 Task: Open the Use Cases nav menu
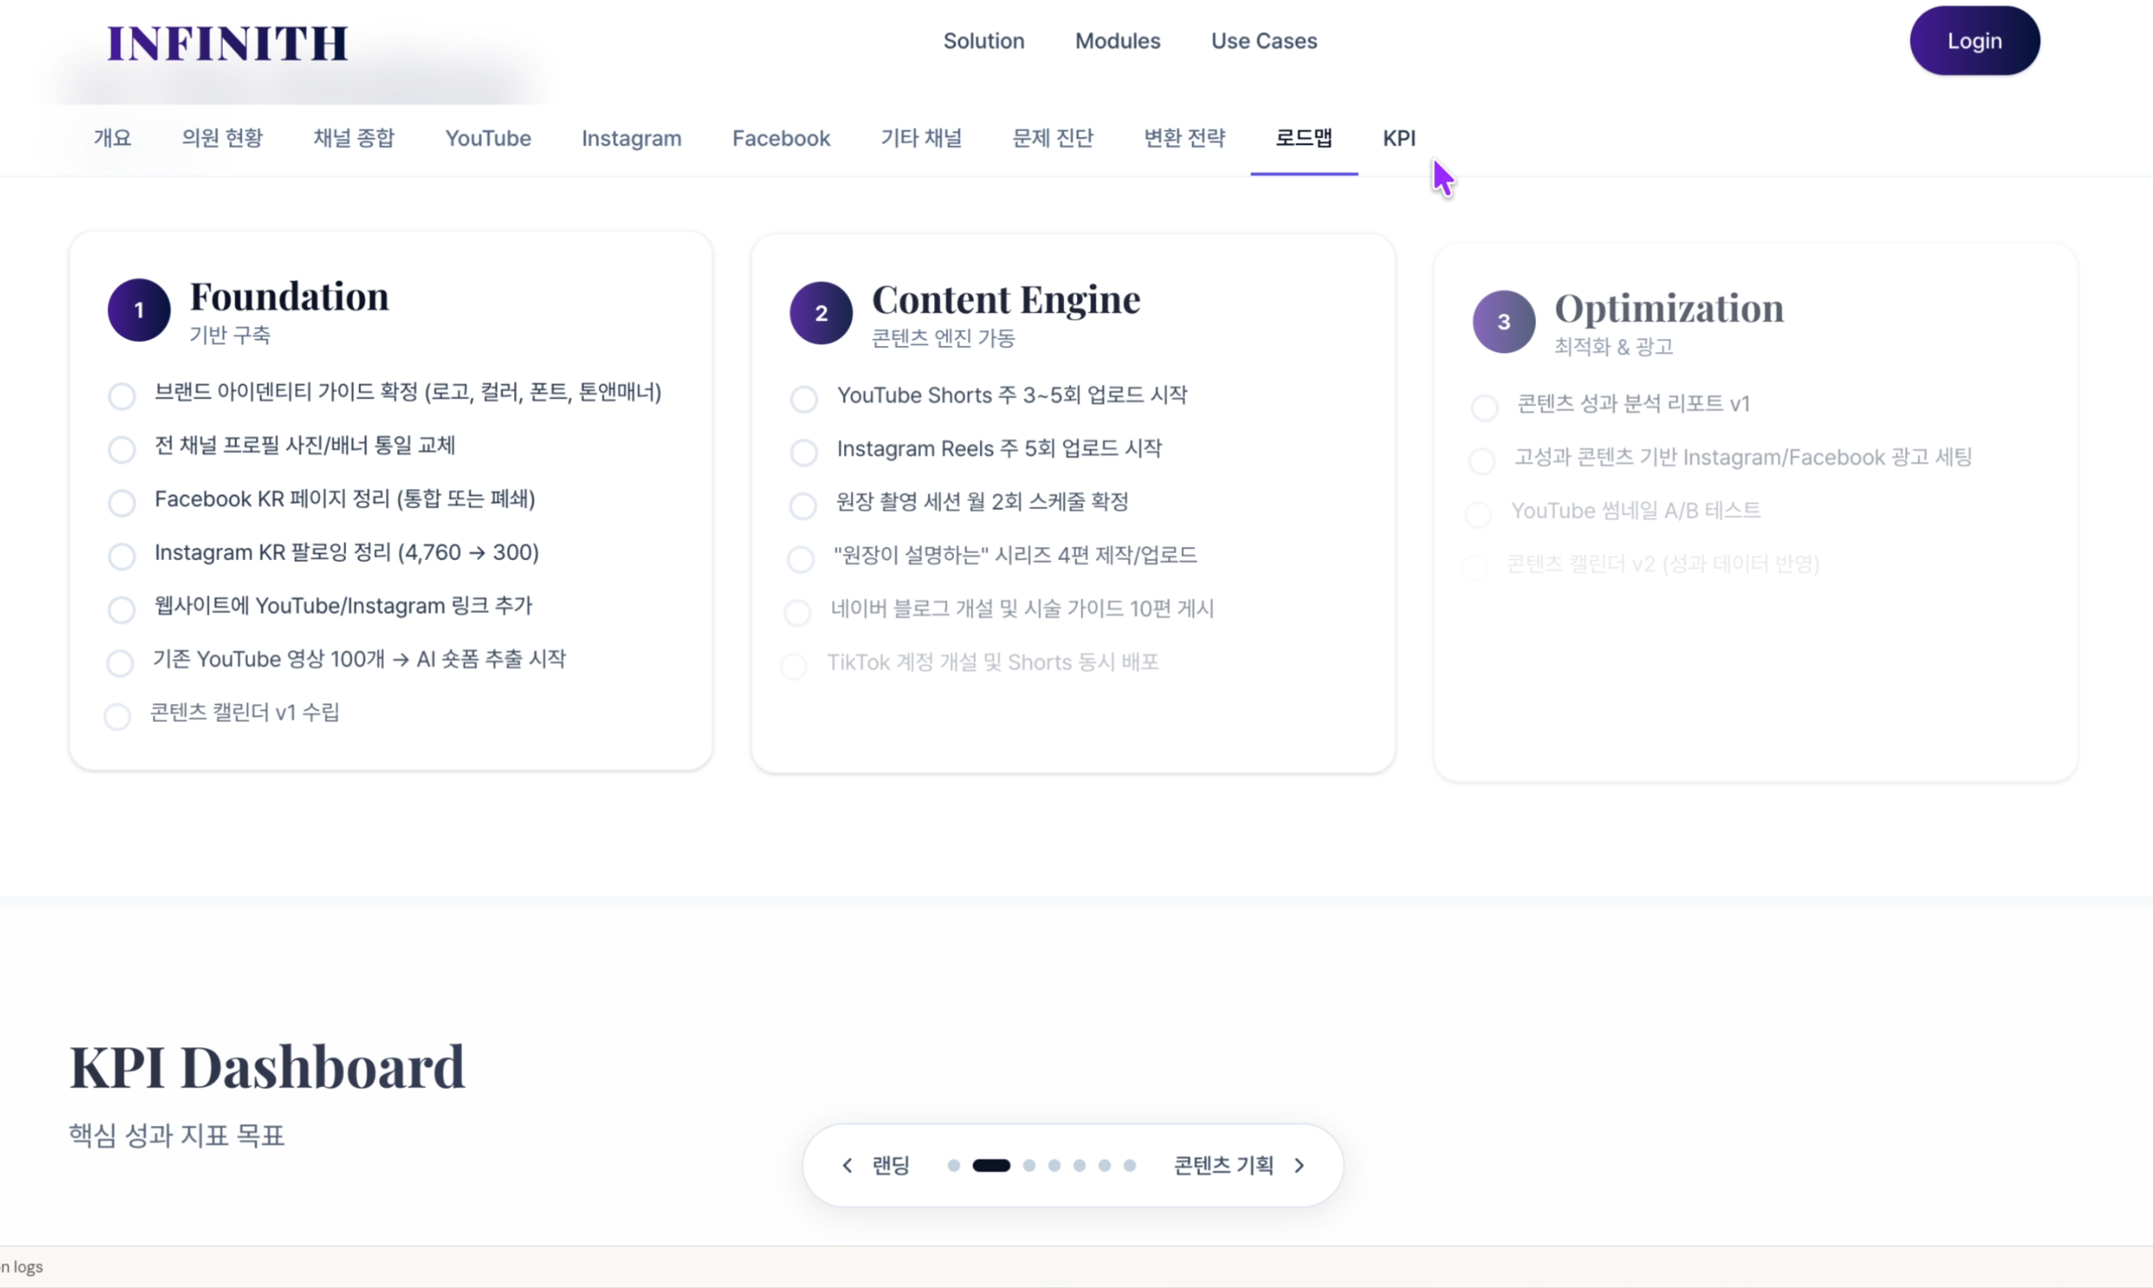coord(1263,41)
